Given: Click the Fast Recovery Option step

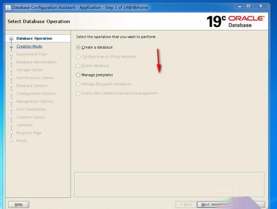Looking at the screenshot, I should [35, 78].
